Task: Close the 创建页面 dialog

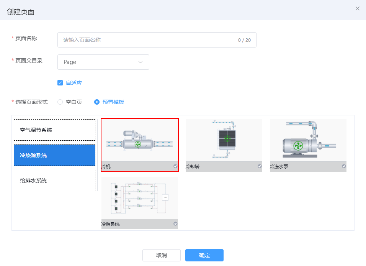Action: coord(357,9)
